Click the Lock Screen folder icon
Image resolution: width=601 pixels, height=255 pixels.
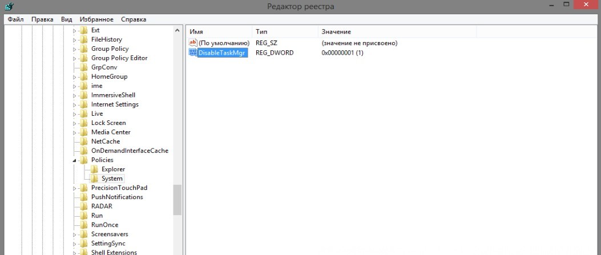pyautogui.click(x=84, y=123)
